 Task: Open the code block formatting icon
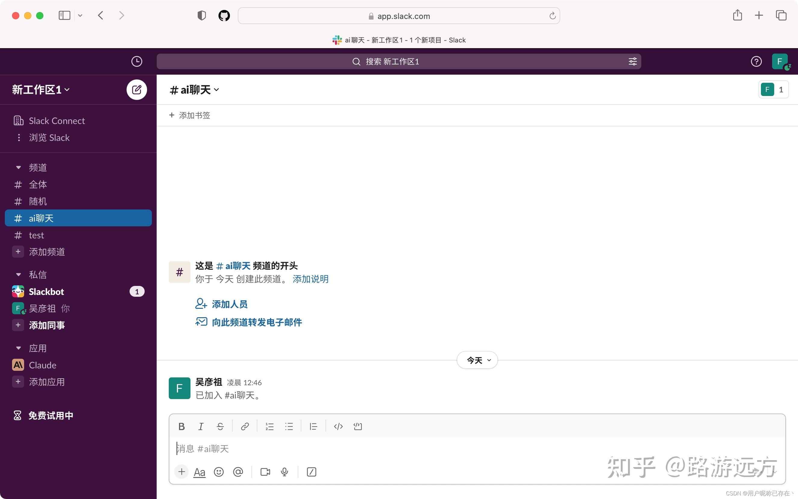coord(338,426)
